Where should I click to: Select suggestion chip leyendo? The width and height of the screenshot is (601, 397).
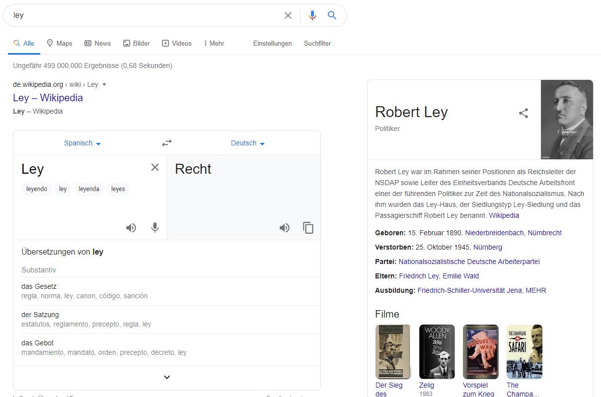pyautogui.click(x=37, y=189)
